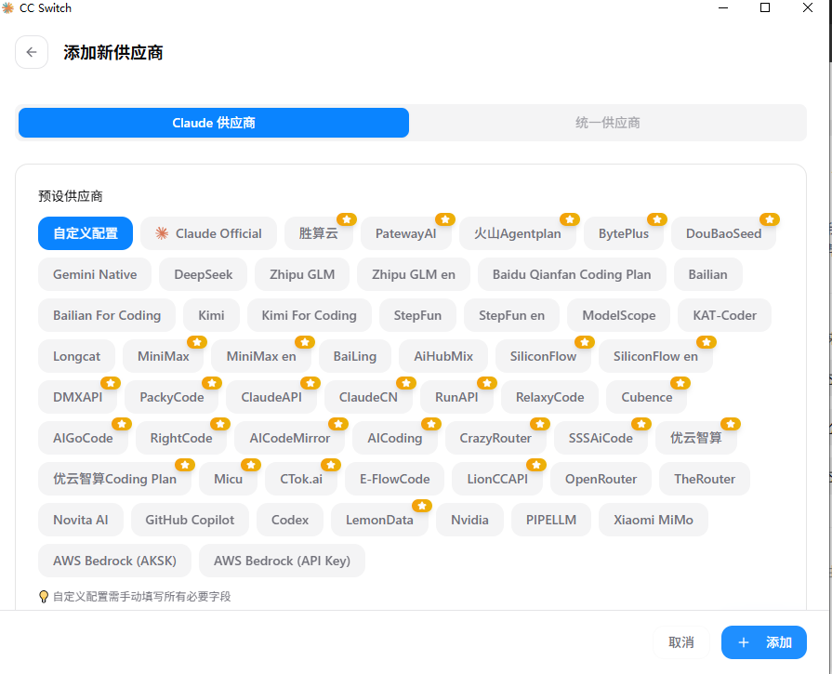Viewport: 832px width, 674px height.
Task: Choose the E-FlowCode preset
Action: pos(394,478)
